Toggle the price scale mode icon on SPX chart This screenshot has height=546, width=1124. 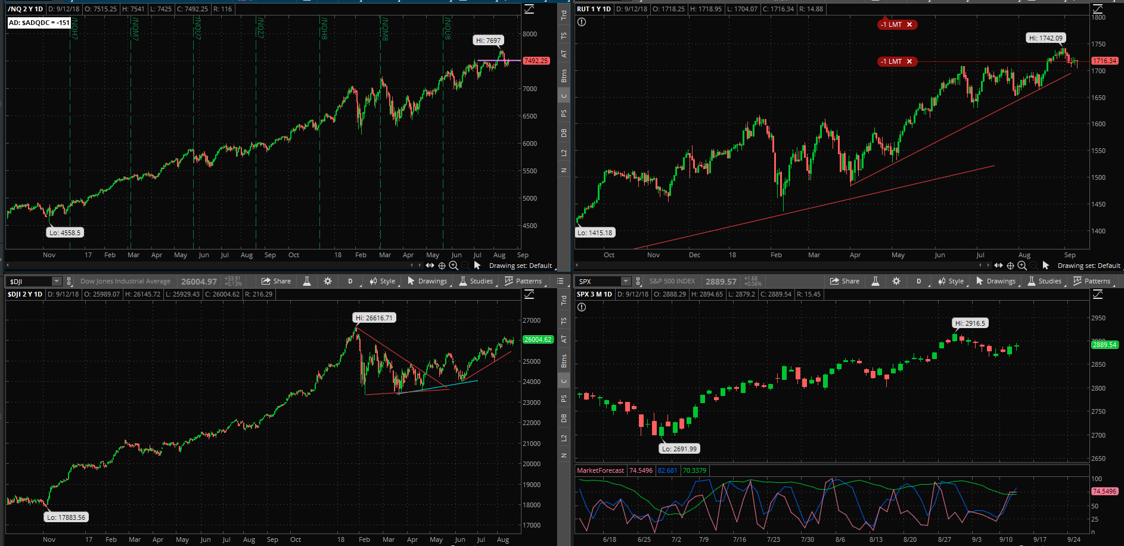click(1098, 294)
